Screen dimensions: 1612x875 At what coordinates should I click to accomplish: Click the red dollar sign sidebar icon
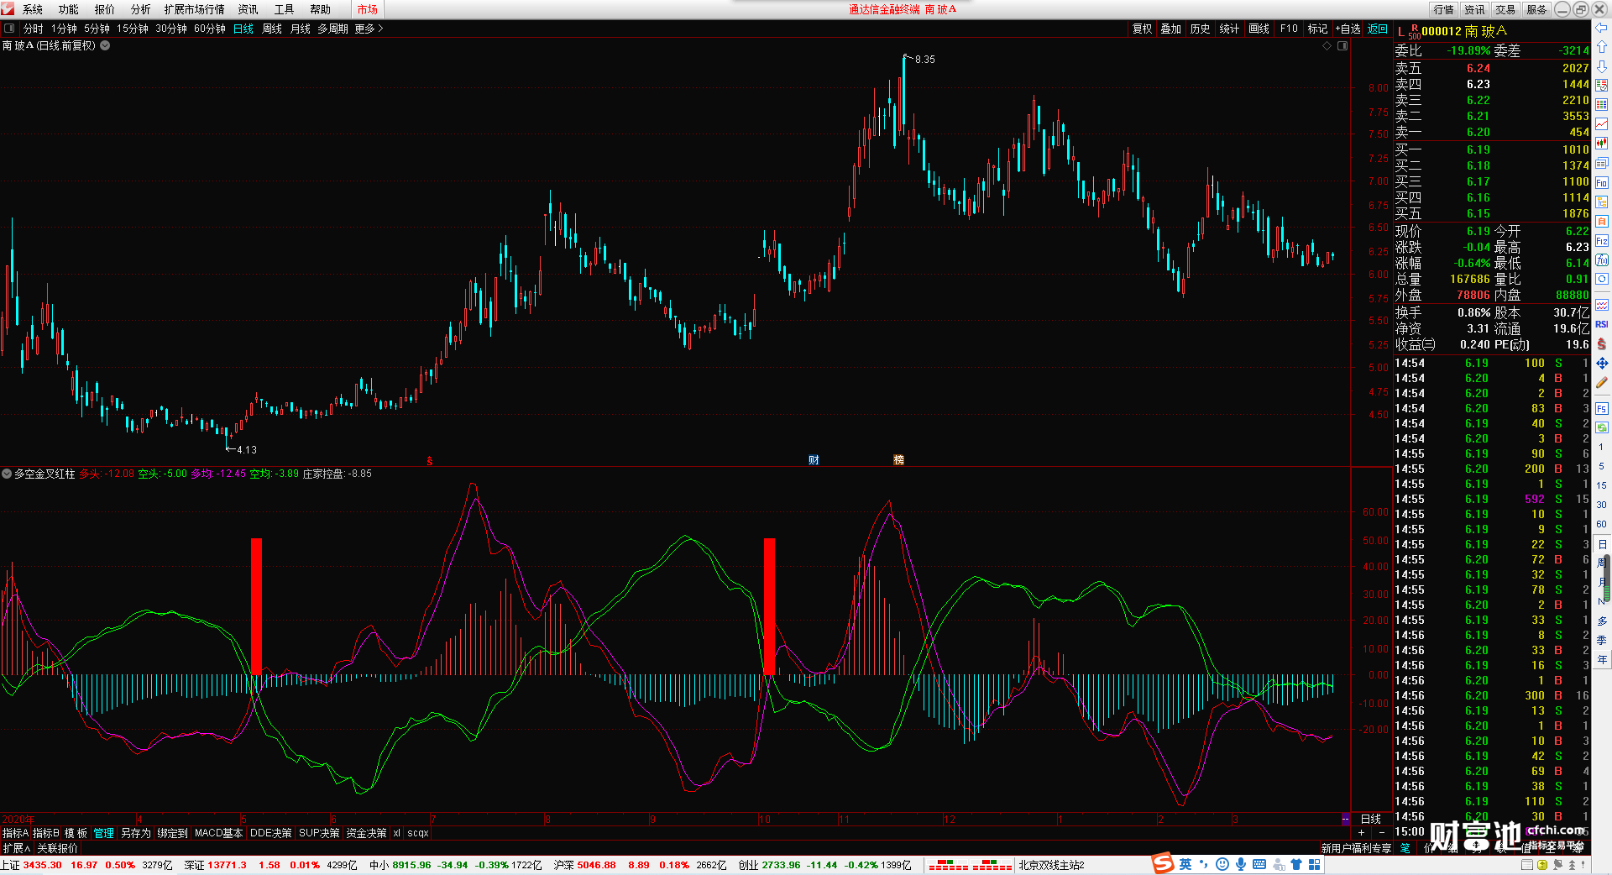click(x=1602, y=343)
